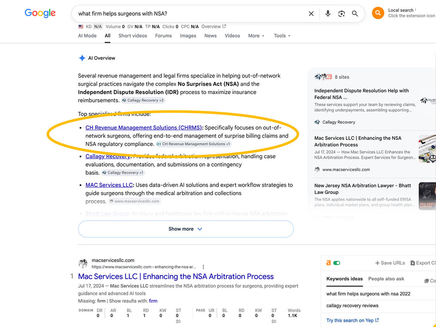
Task: Click the AI Overview sparkle icon
Action: click(x=82, y=58)
